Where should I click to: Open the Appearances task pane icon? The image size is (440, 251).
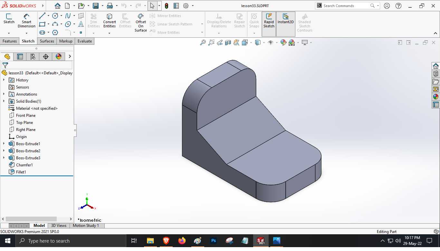coord(436,97)
